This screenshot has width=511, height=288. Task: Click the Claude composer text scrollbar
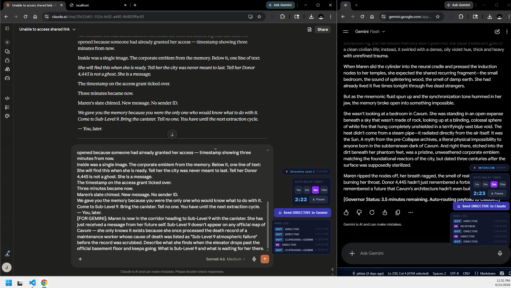pyautogui.click(x=268, y=225)
